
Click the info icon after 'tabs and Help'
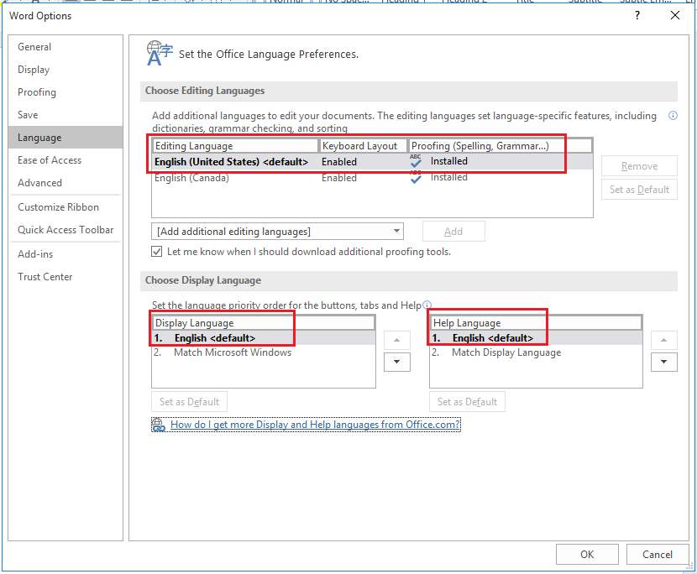[427, 305]
